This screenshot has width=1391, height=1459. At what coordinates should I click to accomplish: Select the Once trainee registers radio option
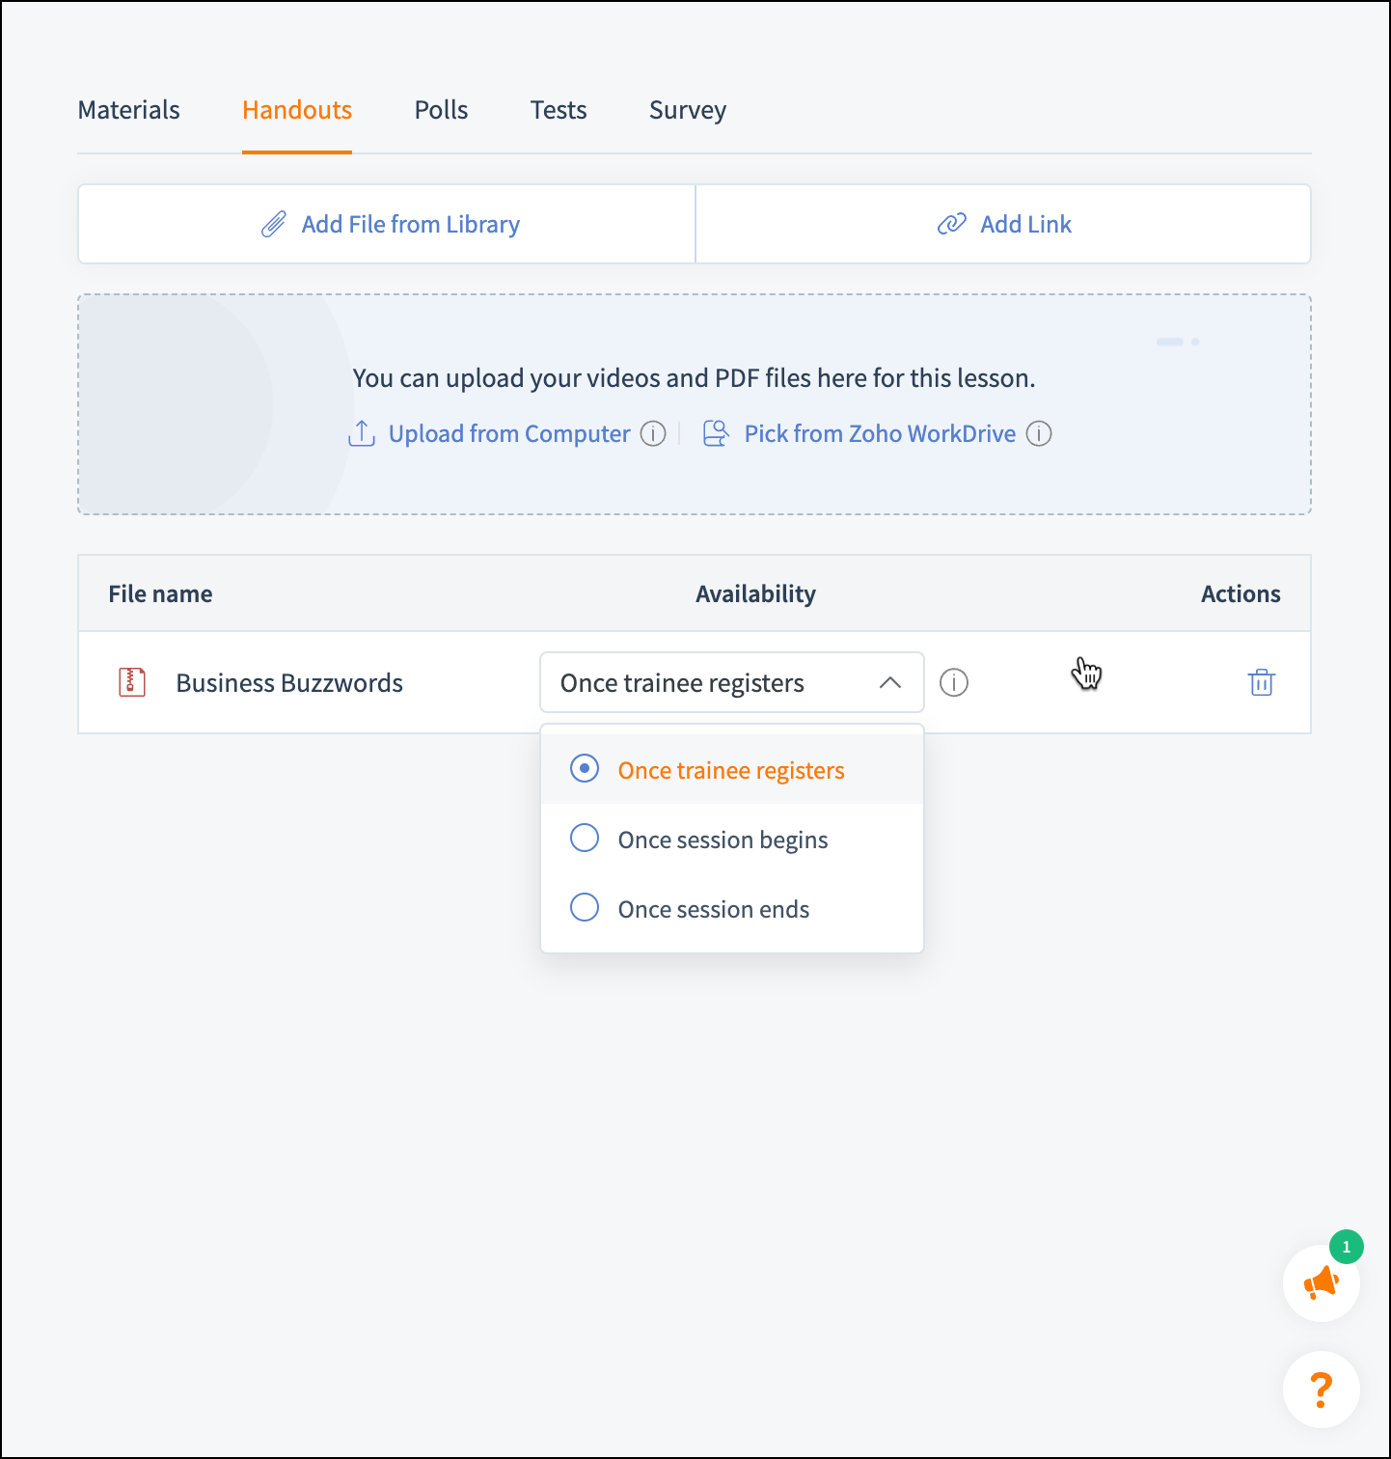tap(585, 769)
